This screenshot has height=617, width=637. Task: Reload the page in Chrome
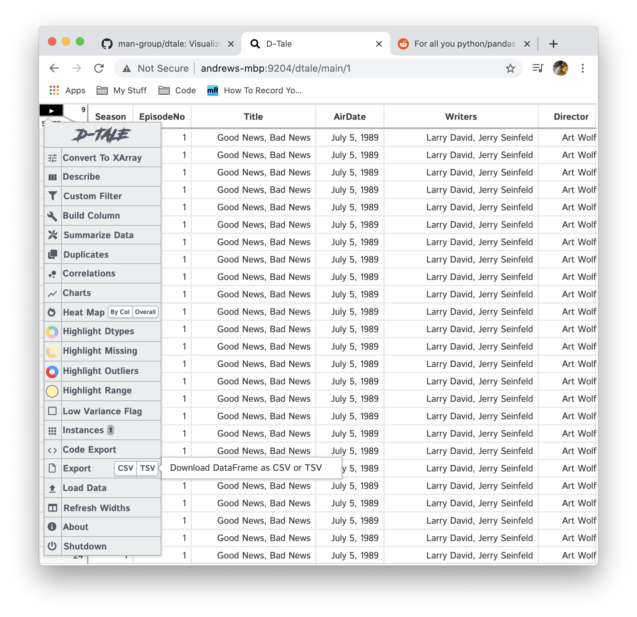(x=99, y=68)
